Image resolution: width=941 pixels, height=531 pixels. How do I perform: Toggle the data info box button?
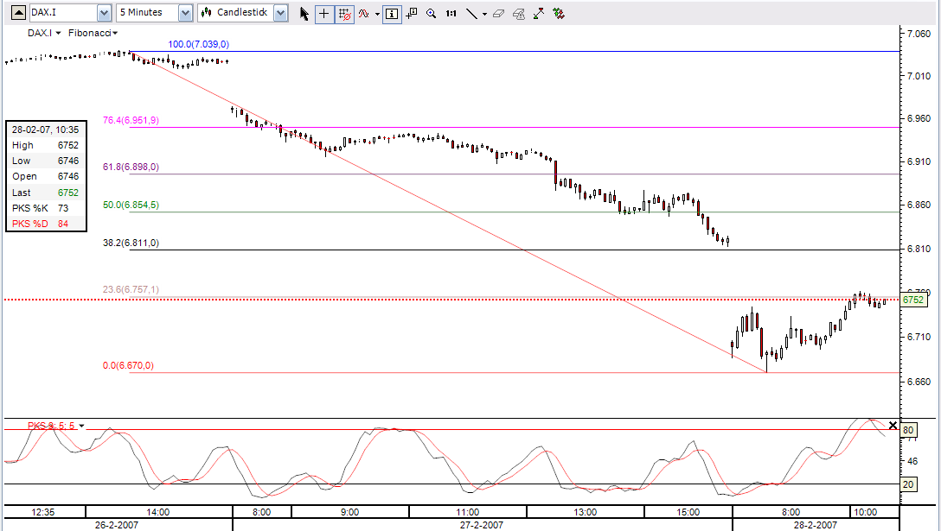click(392, 13)
